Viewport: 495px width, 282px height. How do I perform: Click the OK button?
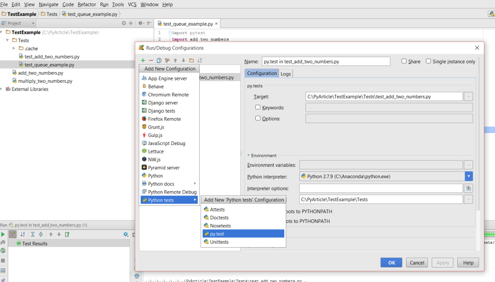pyautogui.click(x=392, y=263)
